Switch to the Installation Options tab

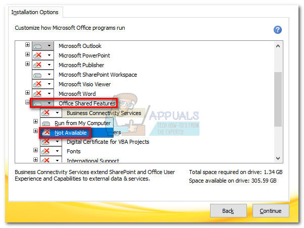click(35, 12)
